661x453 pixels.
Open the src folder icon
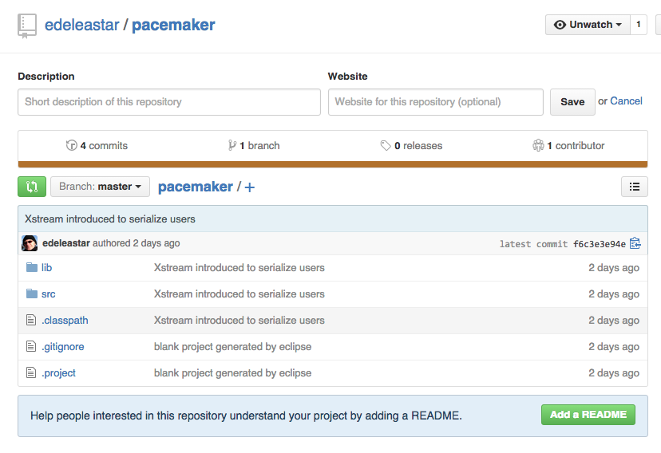click(32, 293)
